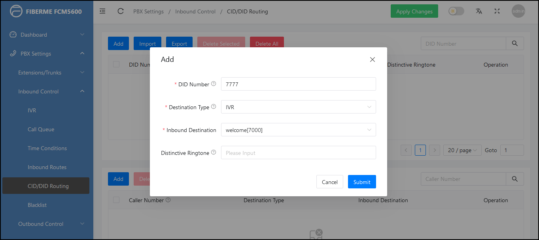Viewport: 539px width, 240px height.
Task: Click the DID Number search magnifier icon
Action: point(515,44)
